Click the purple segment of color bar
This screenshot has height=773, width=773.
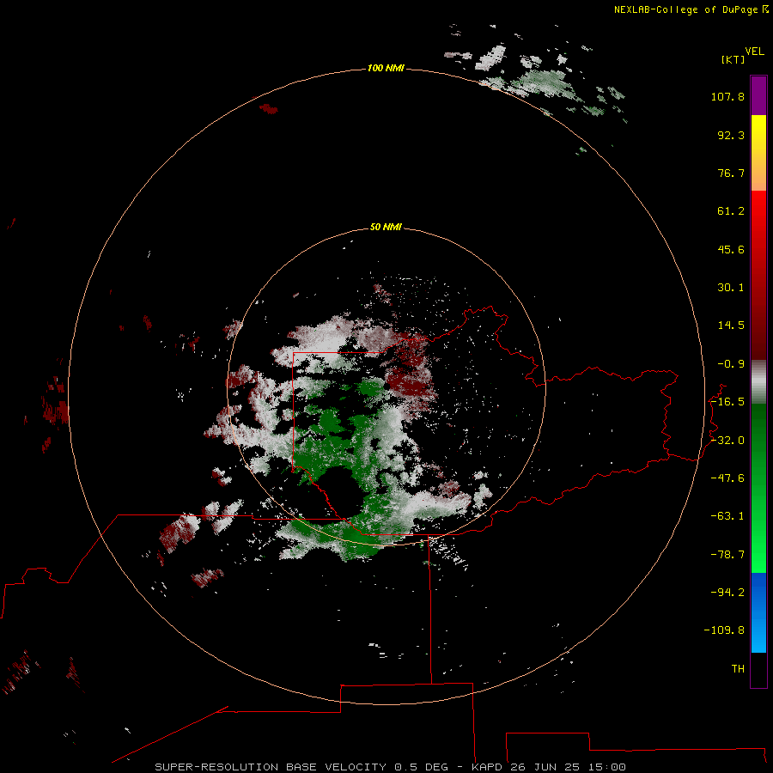758,95
